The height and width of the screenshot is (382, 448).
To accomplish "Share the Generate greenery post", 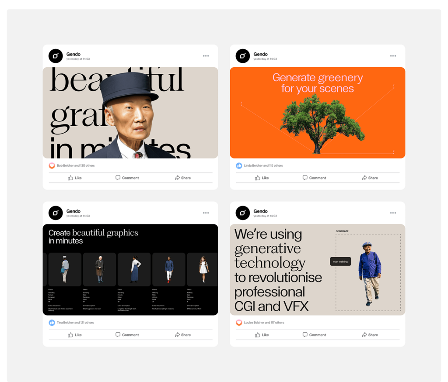I will 370,178.
